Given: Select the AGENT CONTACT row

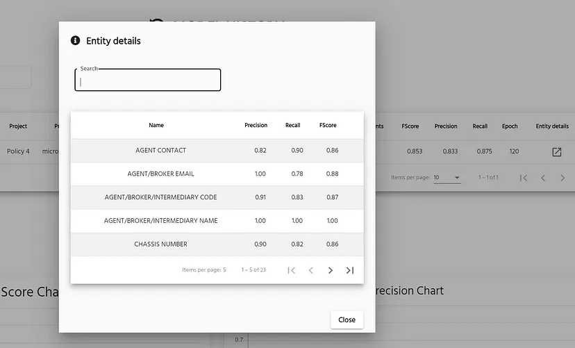Looking at the screenshot, I should coord(160,151).
